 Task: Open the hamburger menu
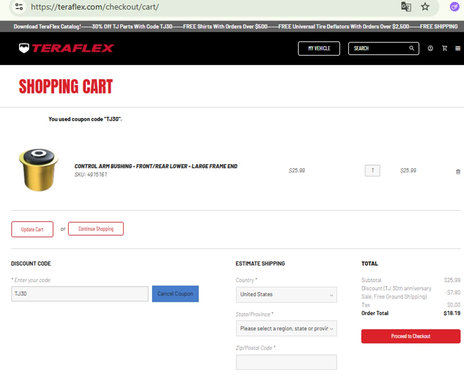458,48
